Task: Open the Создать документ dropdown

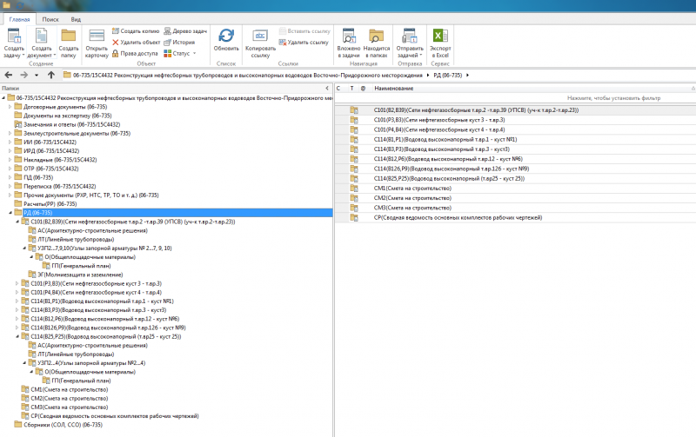Action: (41, 42)
